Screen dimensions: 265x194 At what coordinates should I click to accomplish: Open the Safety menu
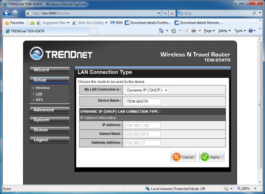[225, 31]
